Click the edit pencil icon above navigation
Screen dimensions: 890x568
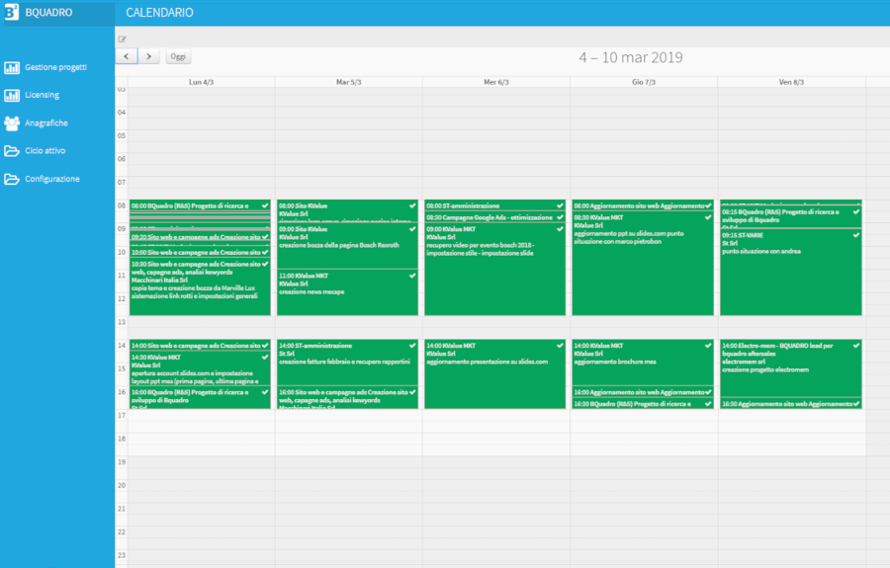(122, 40)
